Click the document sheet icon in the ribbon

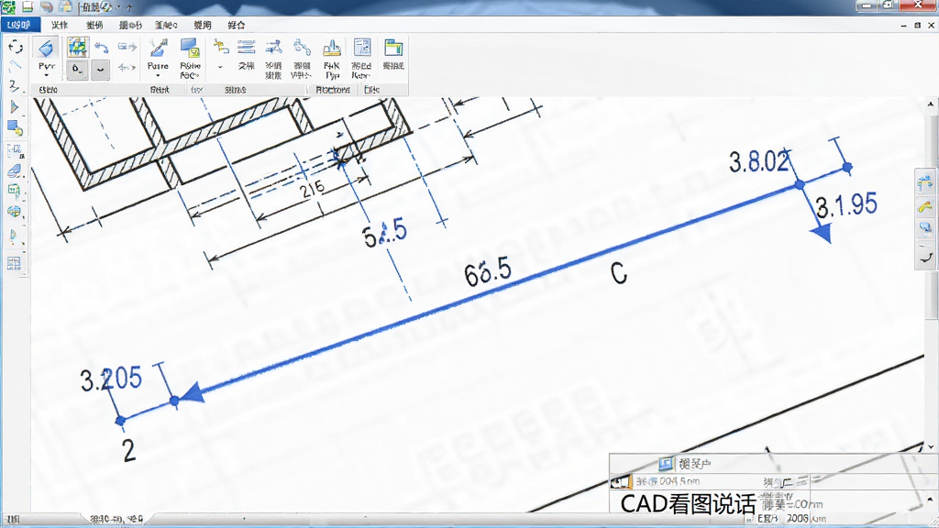[x=361, y=48]
